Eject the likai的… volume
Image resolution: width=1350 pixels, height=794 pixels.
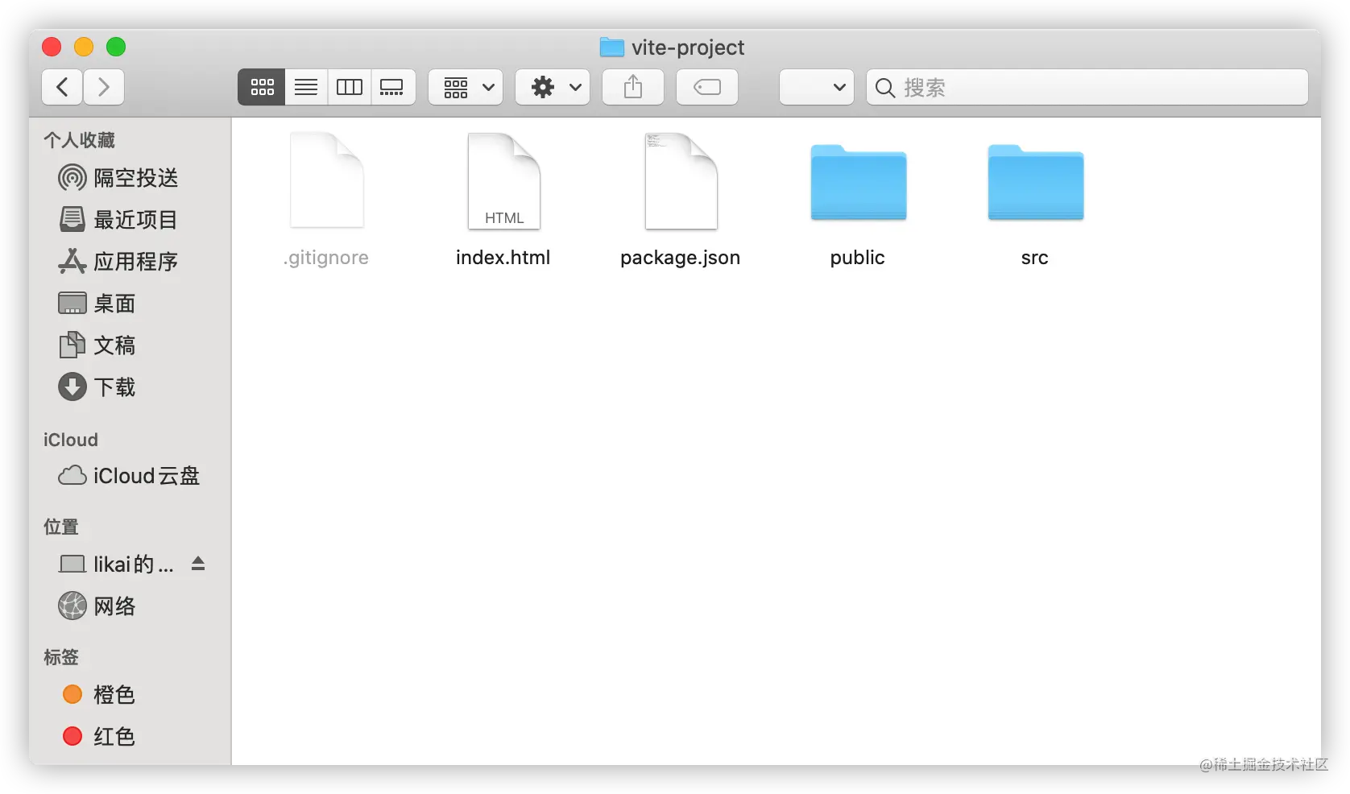coord(198,564)
